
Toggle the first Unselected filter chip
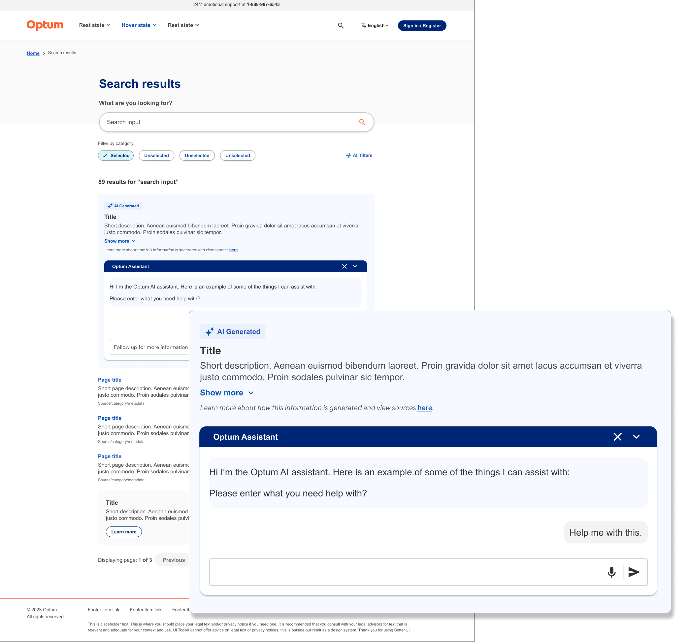(157, 156)
